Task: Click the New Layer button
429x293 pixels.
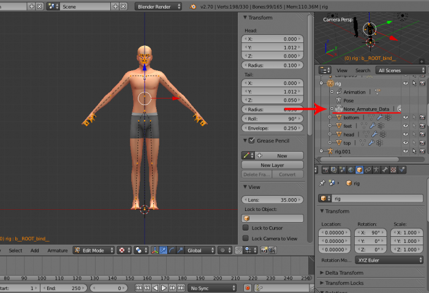Action: pos(272,165)
